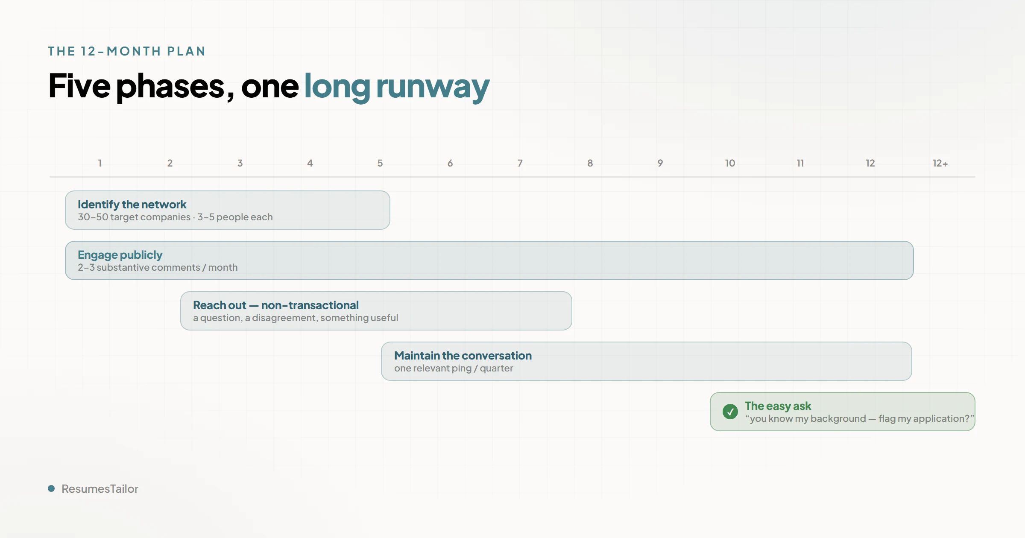This screenshot has width=1025, height=538.
Task: Select the 'Engage publicly' phase bar
Action: (x=489, y=260)
